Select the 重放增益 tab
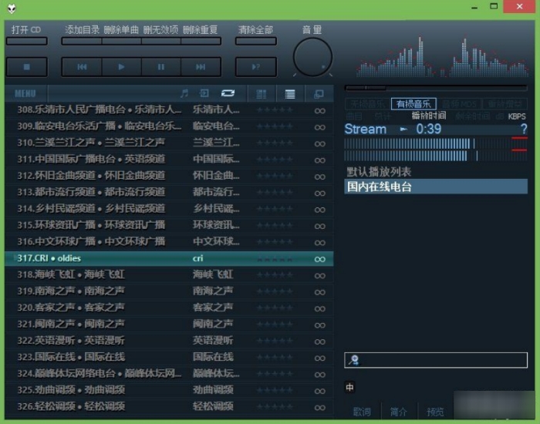This screenshot has height=424, width=540. tap(505, 103)
